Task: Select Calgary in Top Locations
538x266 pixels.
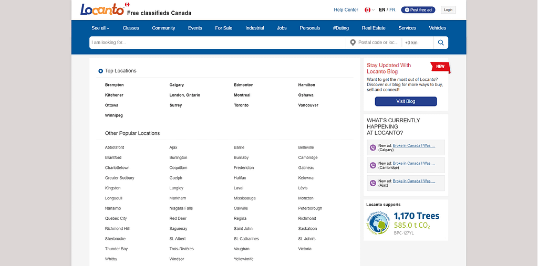Action: pos(177,85)
